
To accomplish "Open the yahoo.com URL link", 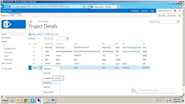I will point(131,51).
